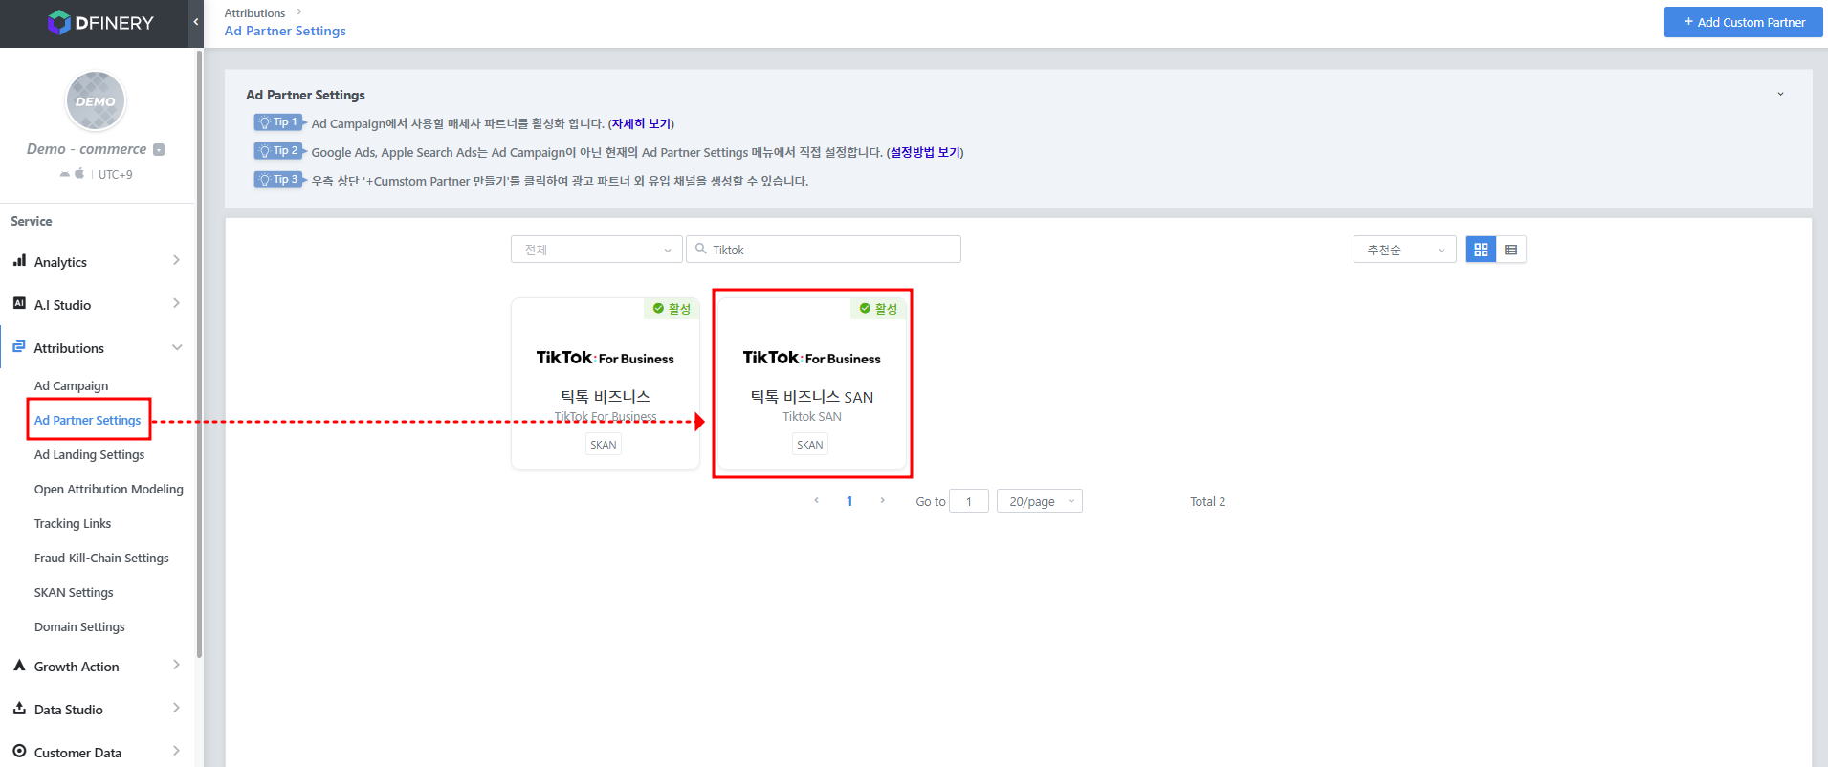Expand the Growth Action chevron
The height and width of the screenshot is (767, 1828).
point(176,665)
